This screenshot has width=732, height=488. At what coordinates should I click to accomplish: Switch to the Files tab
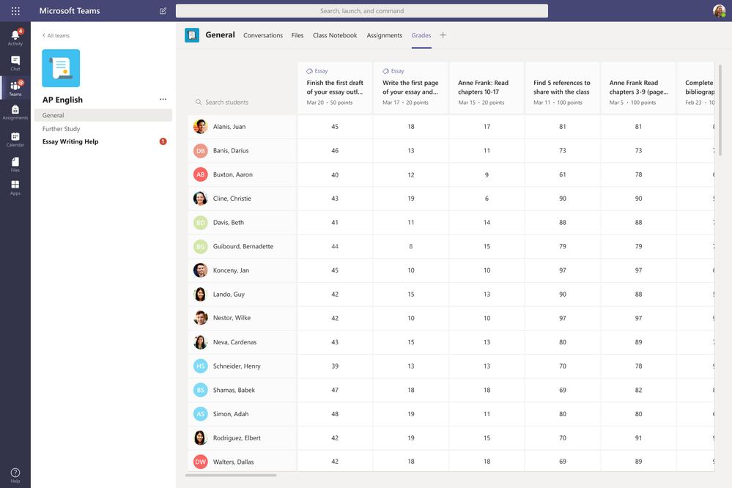(297, 35)
